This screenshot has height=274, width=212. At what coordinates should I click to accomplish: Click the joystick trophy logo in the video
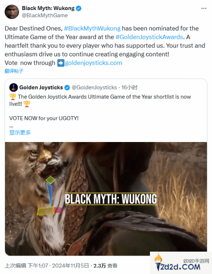(50, 196)
